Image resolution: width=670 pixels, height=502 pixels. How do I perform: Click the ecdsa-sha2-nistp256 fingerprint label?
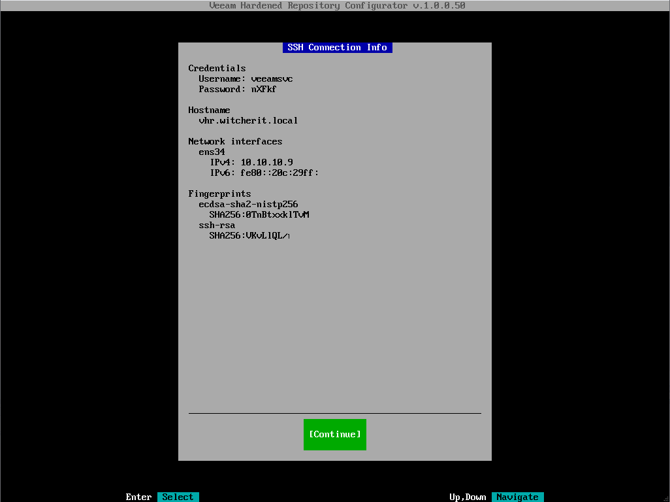248,205
